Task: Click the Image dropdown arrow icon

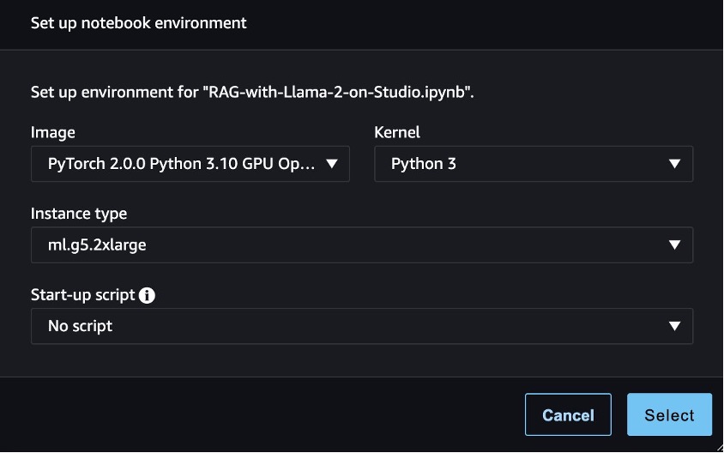Action: tap(331, 164)
